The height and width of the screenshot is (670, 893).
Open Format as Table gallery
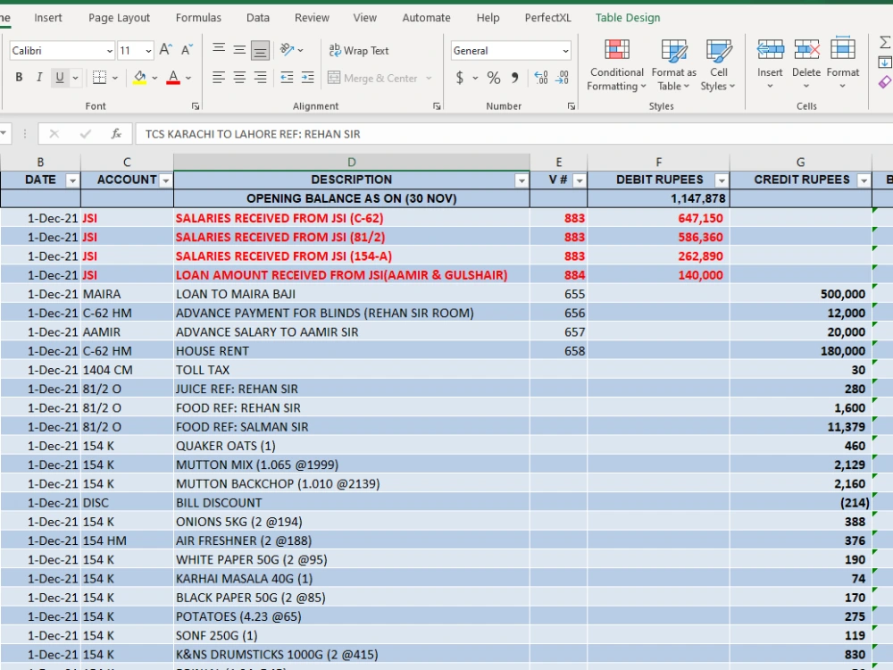pos(673,65)
